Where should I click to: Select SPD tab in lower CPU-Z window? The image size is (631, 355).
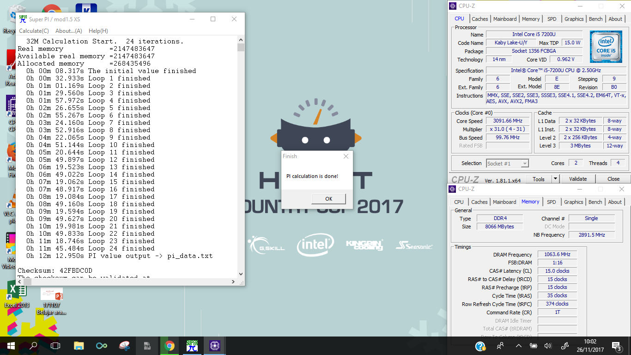click(x=552, y=202)
